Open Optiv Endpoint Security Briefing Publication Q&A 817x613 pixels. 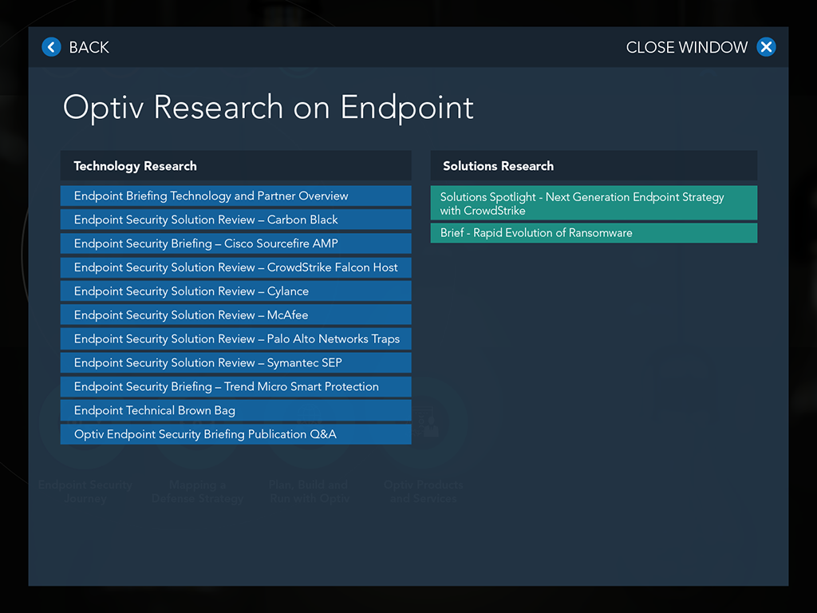point(235,434)
